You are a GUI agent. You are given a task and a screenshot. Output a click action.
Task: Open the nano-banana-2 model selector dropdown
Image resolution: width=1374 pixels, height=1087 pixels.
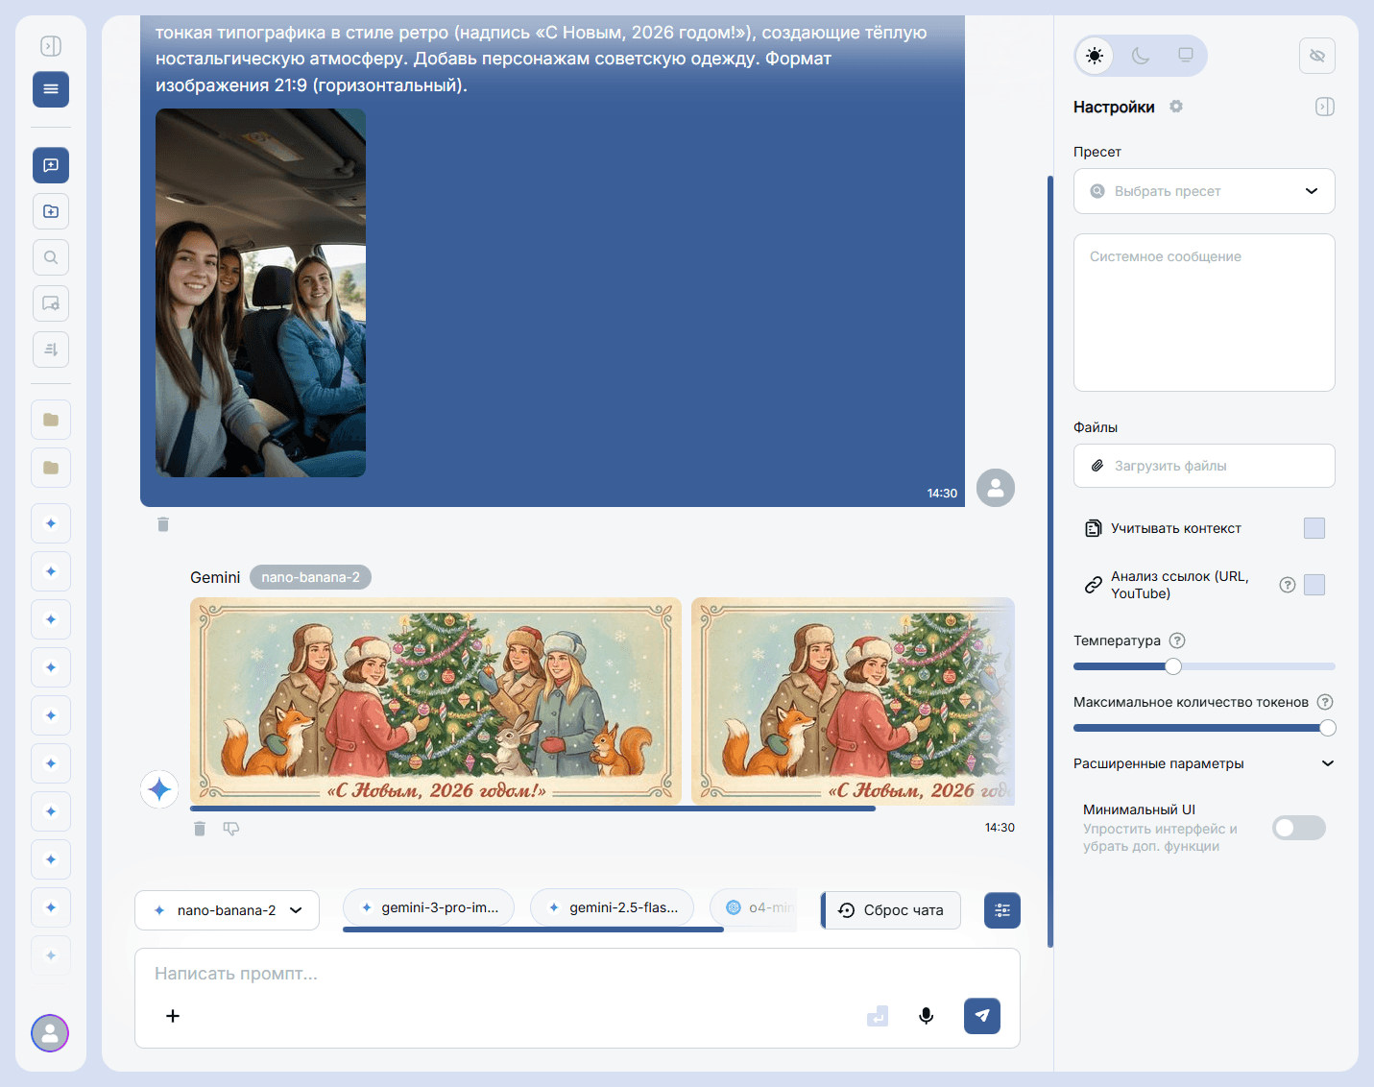(x=227, y=910)
